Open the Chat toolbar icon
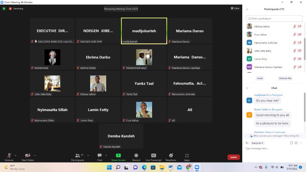This screenshot has width=306, height=172. tap(99, 155)
